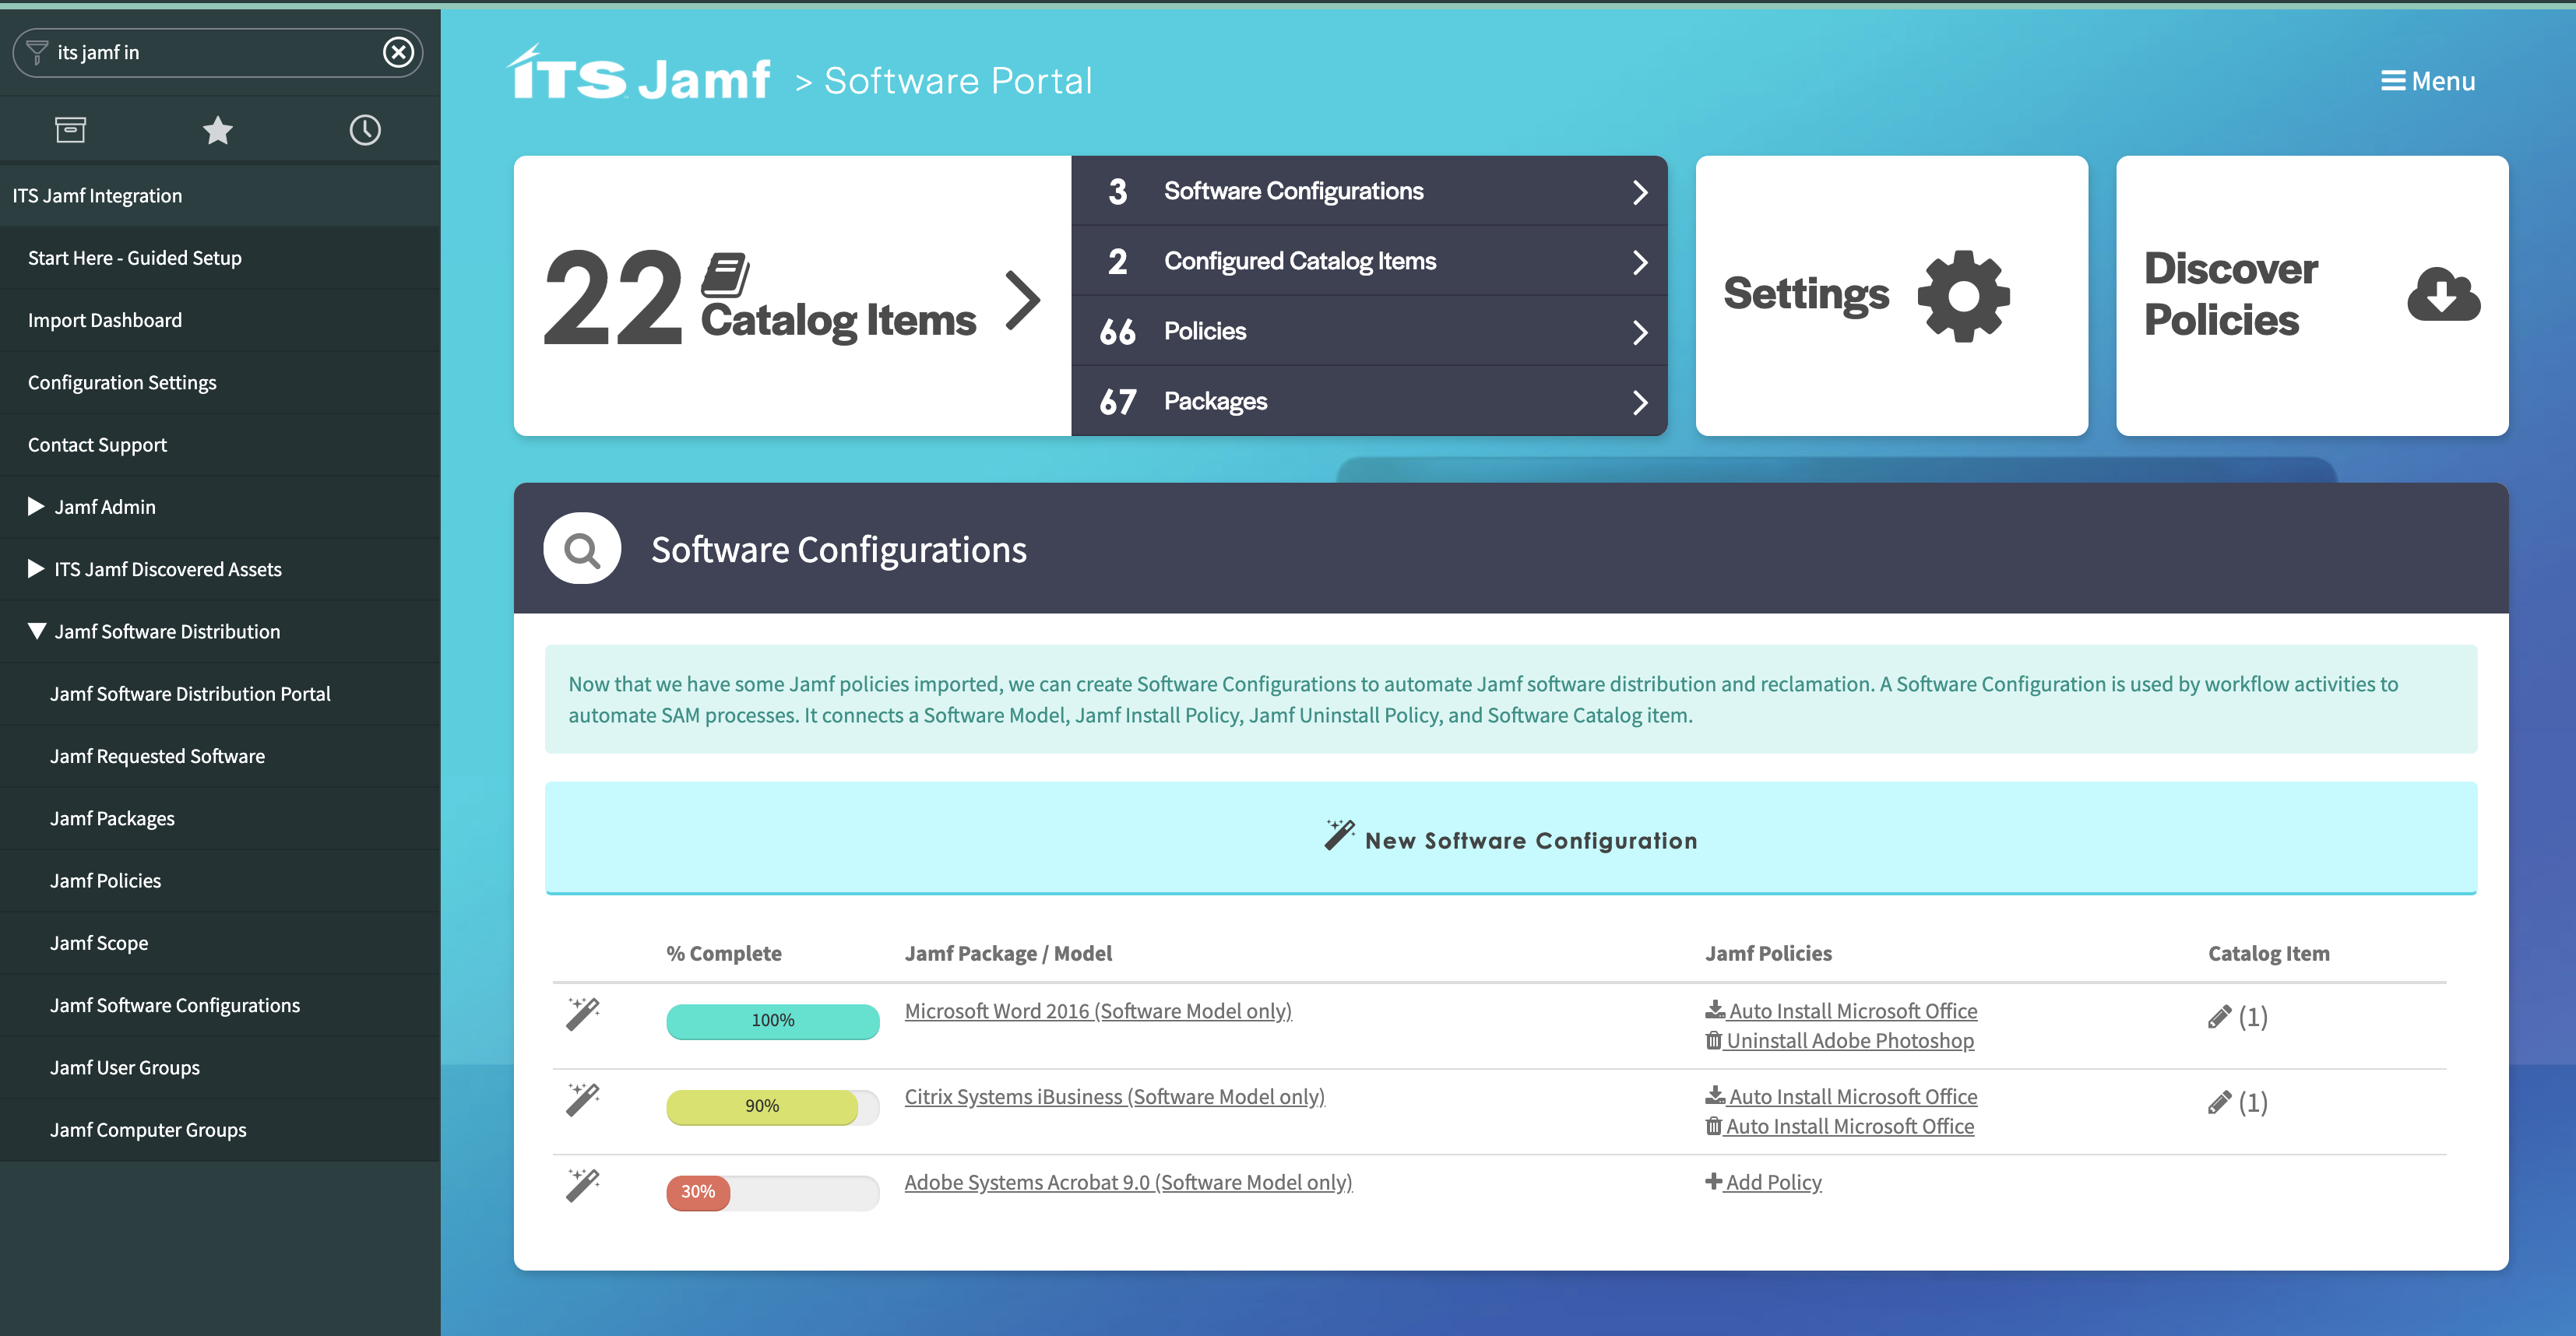Open Jamf Policies in the sidebar
The image size is (2576, 1336).
click(x=105, y=881)
